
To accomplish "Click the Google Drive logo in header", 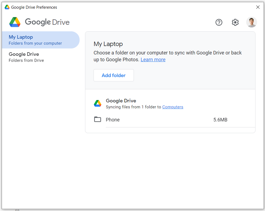I will (x=39, y=22).
